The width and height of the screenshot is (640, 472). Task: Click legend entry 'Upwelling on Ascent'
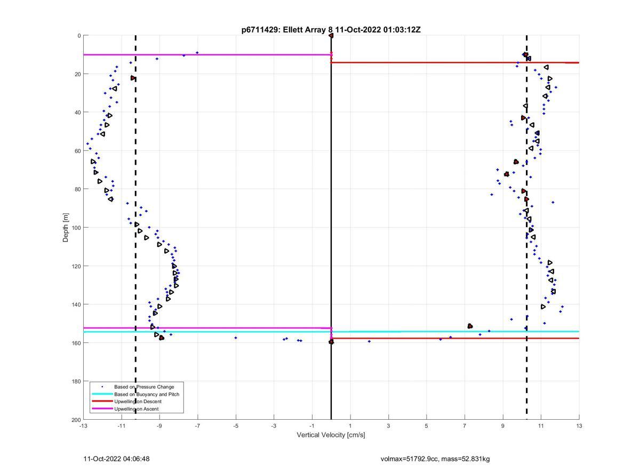point(136,409)
